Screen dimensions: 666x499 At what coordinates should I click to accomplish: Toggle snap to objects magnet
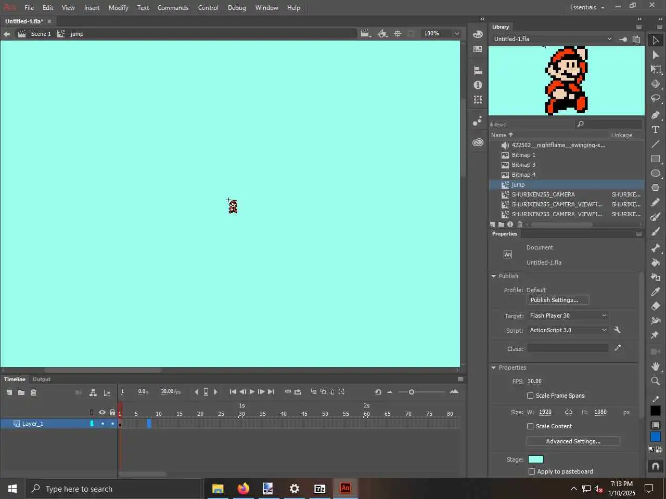tap(656, 466)
